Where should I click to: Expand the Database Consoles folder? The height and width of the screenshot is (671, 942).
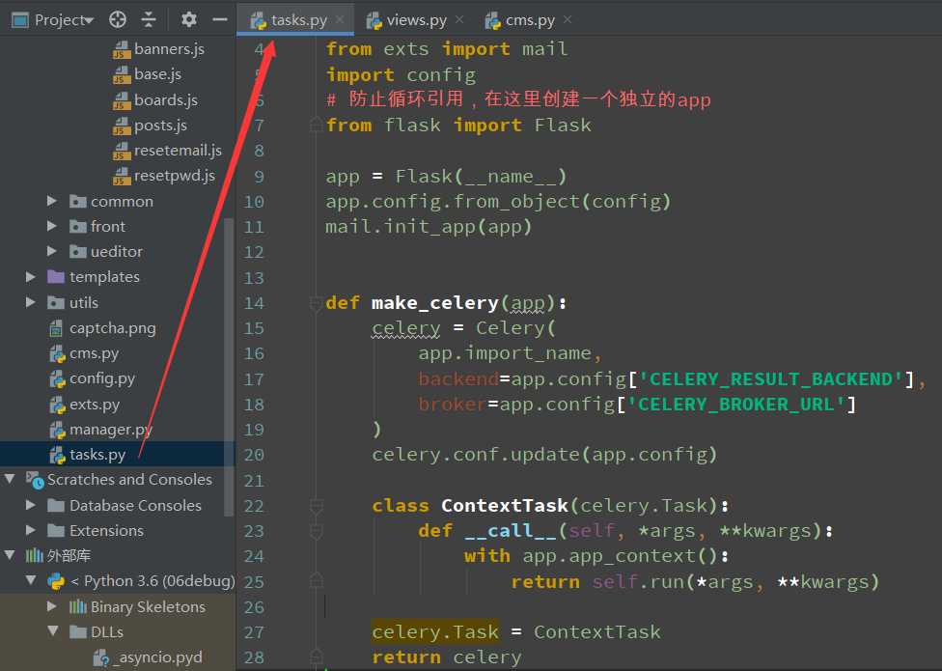tap(31, 505)
